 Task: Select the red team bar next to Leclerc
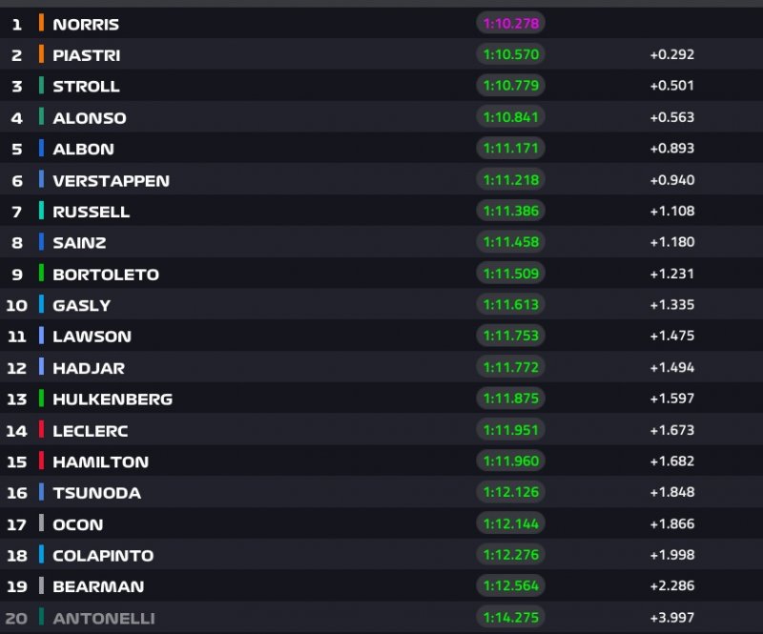(42, 431)
